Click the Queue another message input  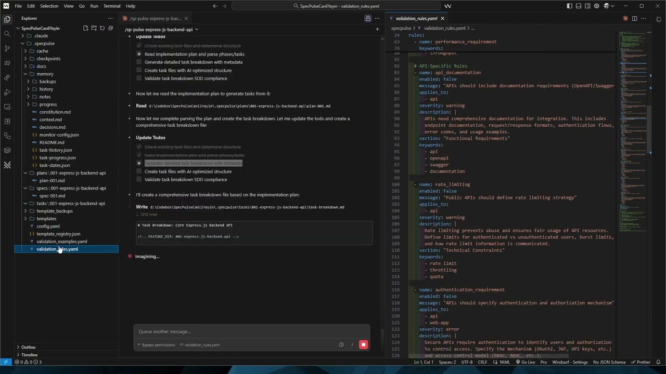point(252,331)
